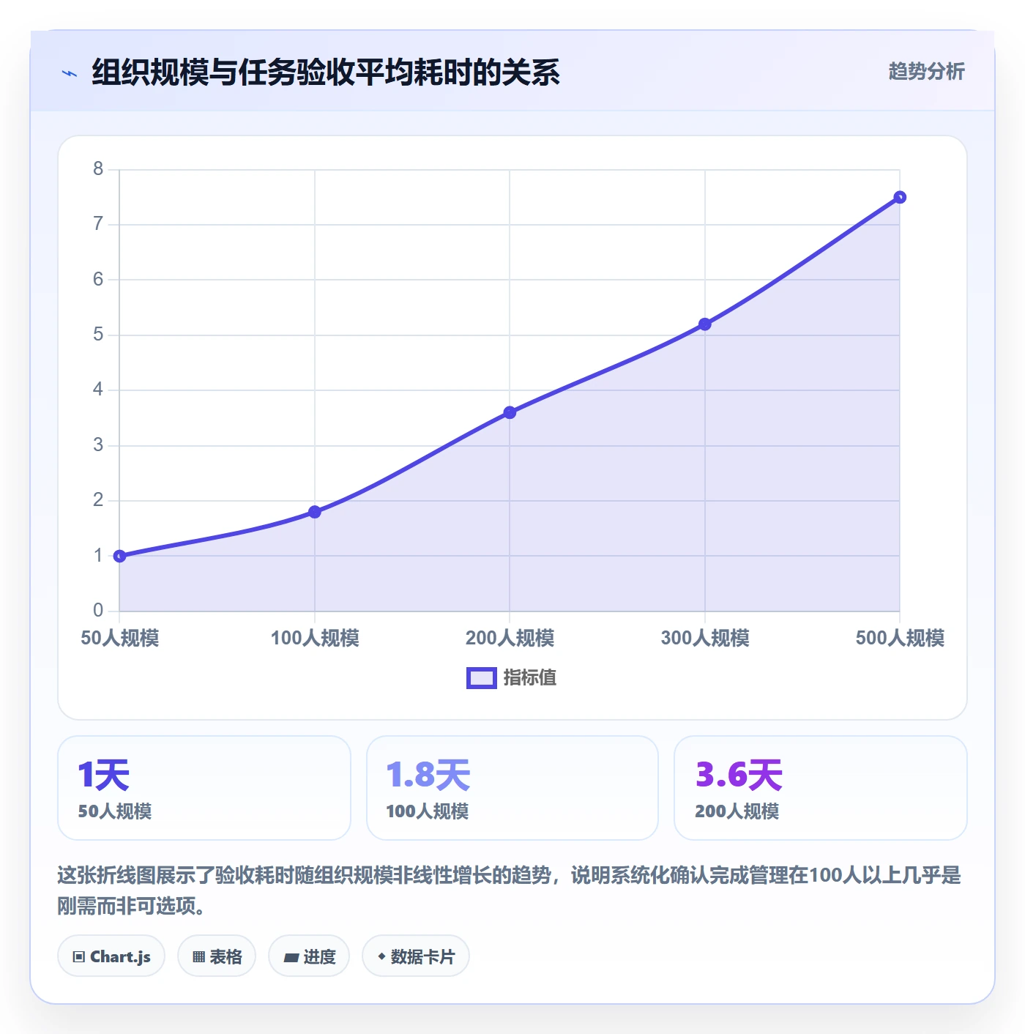Screen dimensions: 1025x1034
Task: Select the data point for 50人规模
Action: click(x=120, y=556)
